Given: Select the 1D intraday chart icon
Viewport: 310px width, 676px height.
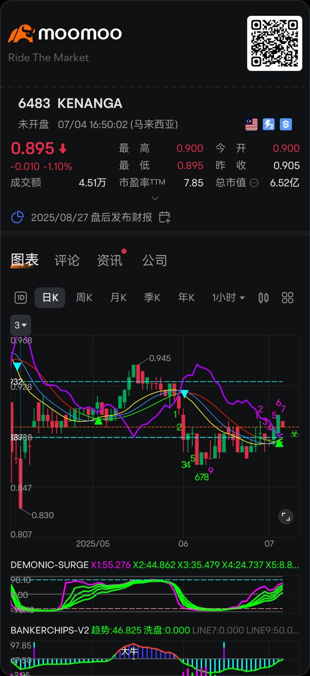Looking at the screenshot, I should pos(21,298).
